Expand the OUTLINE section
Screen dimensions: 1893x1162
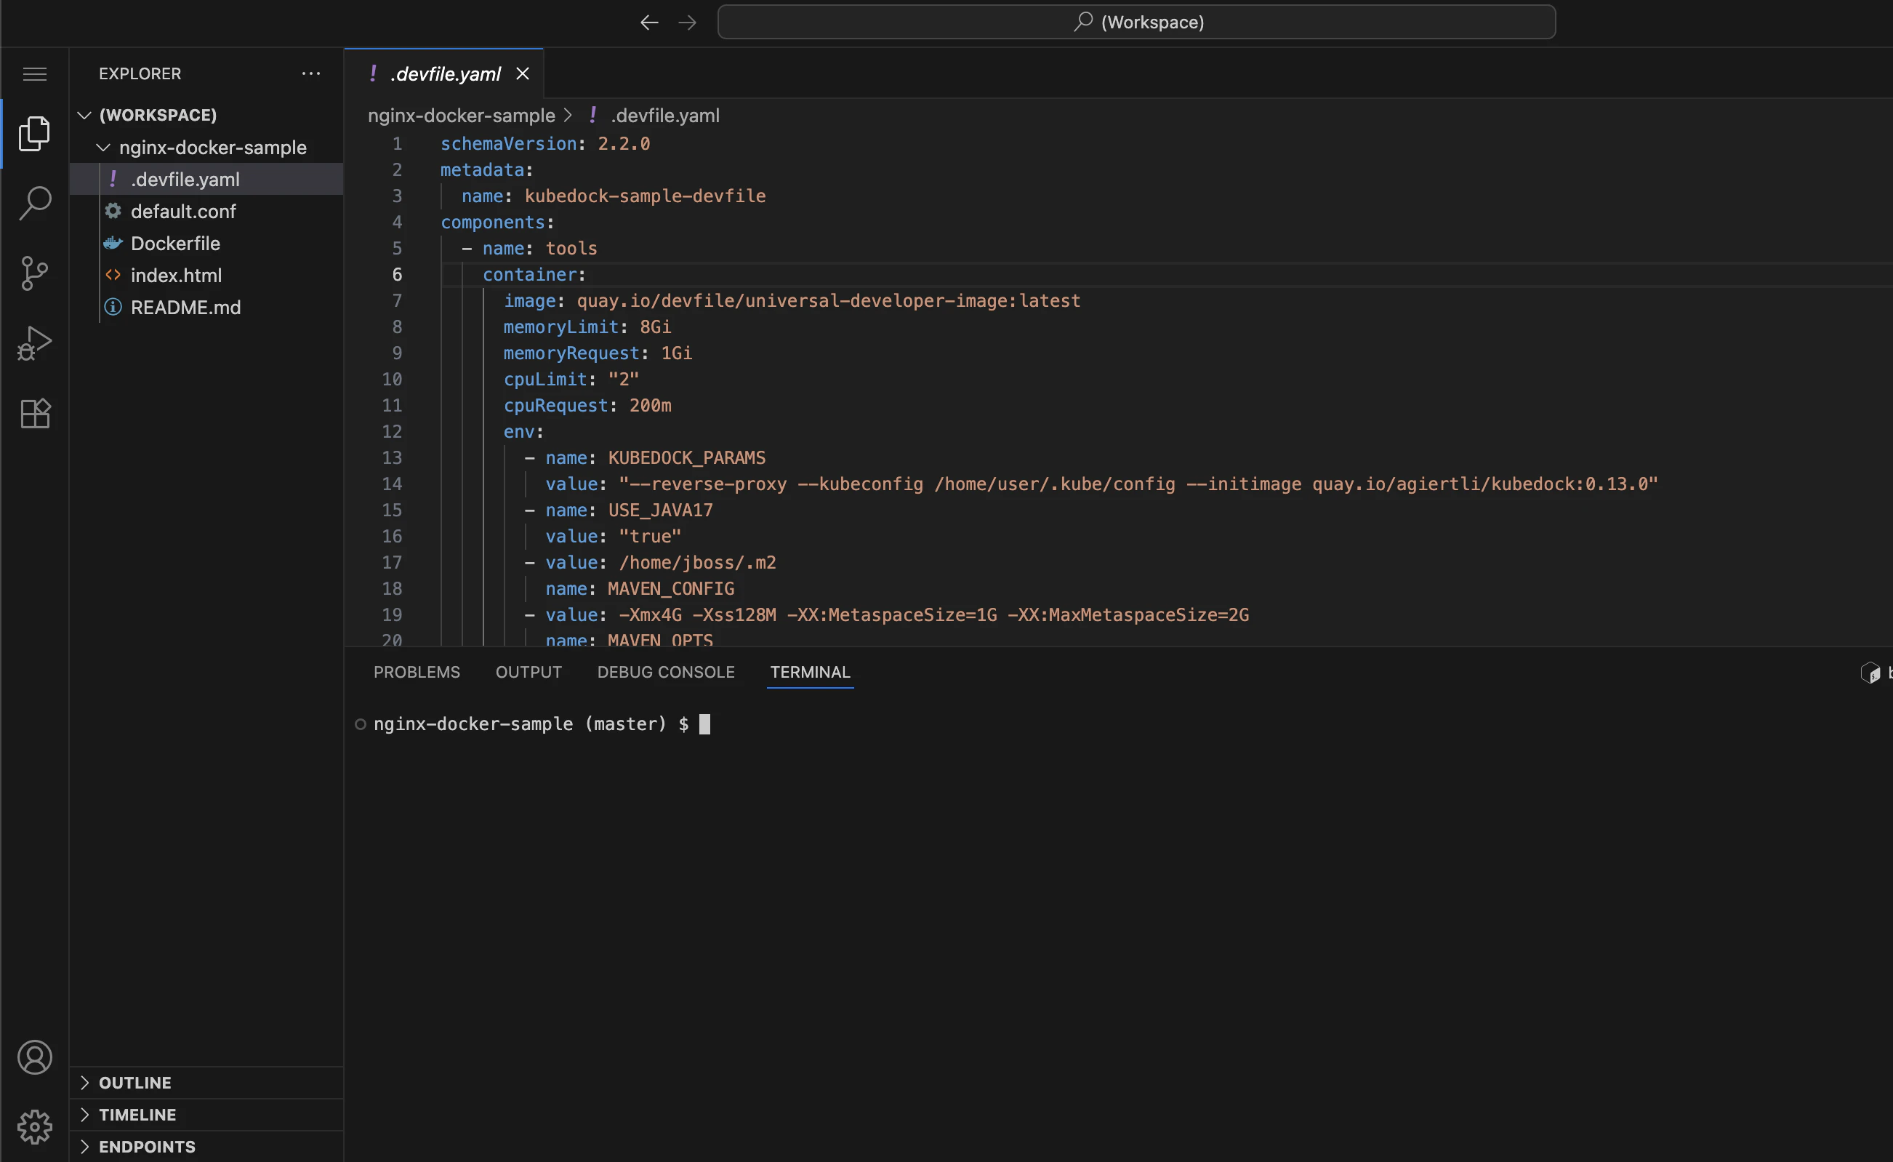click(84, 1082)
